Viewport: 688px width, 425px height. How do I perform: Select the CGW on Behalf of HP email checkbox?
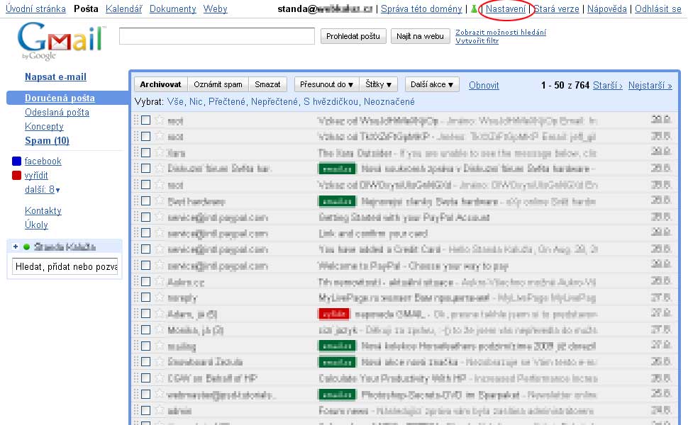coord(145,378)
